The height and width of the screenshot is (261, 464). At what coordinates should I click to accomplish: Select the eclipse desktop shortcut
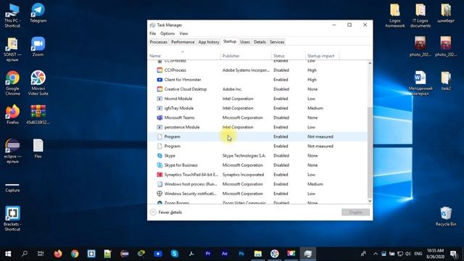(x=12, y=151)
